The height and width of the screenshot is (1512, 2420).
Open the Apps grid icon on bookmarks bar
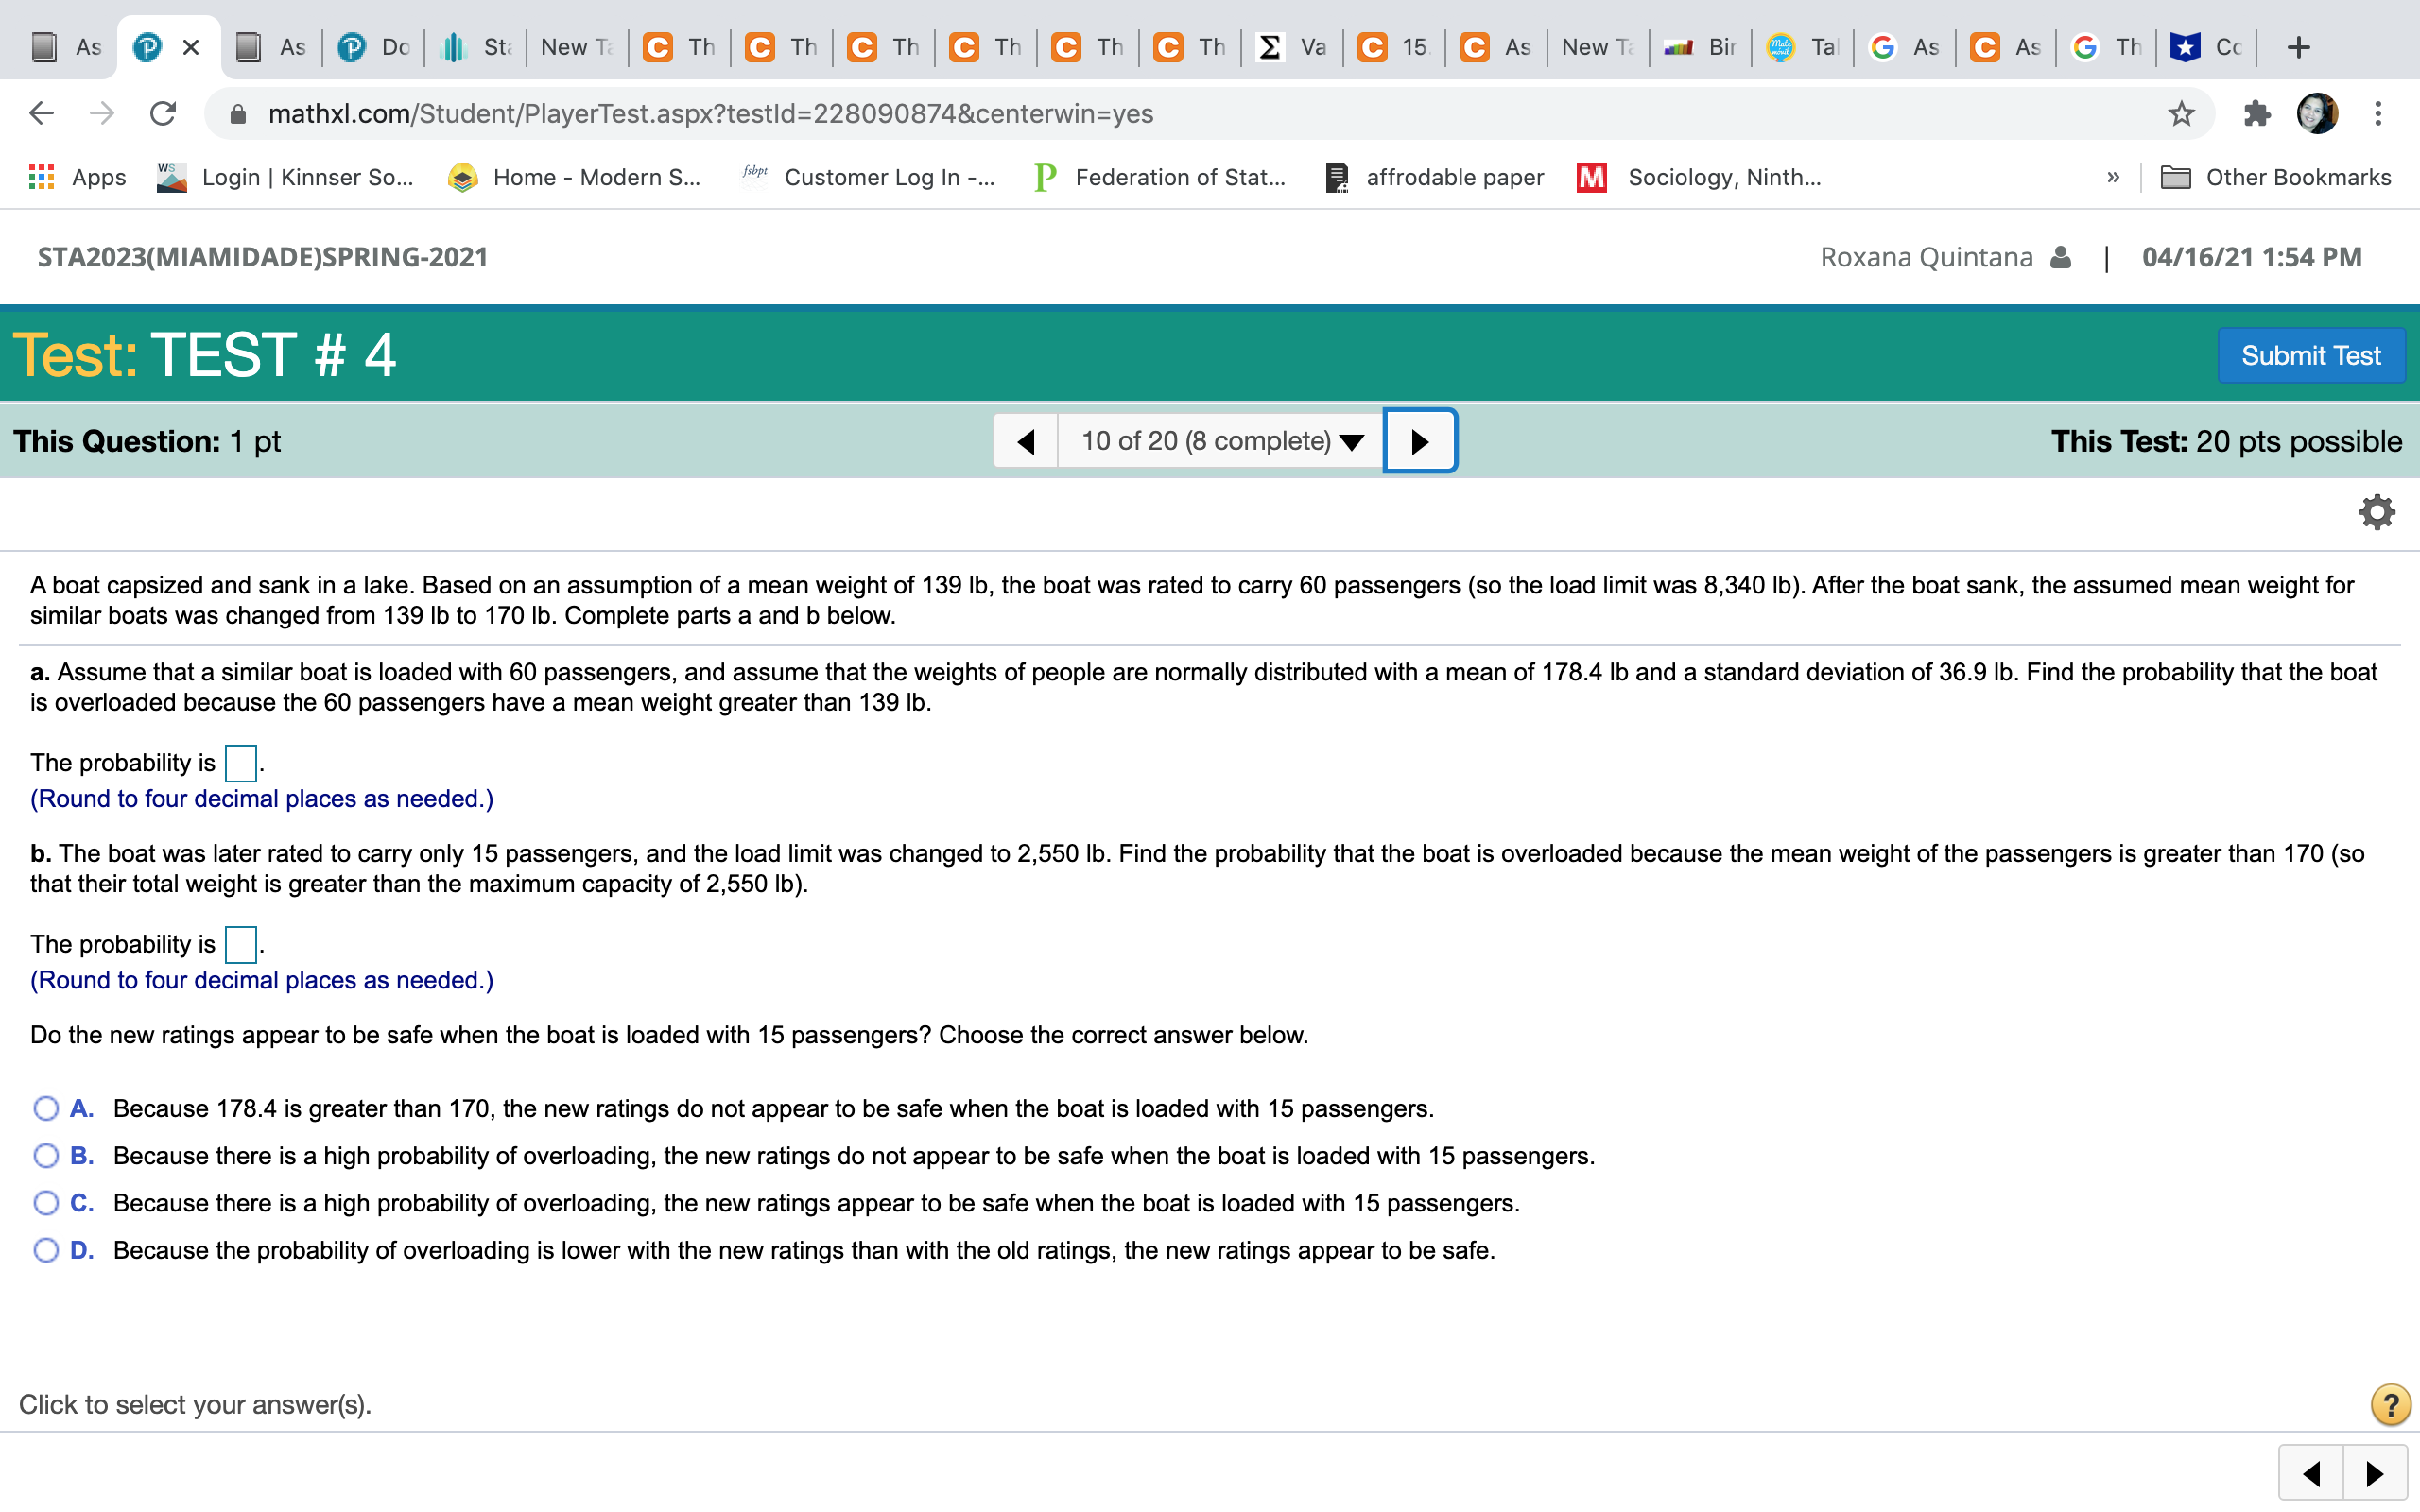pyautogui.click(x=41, y=177)
